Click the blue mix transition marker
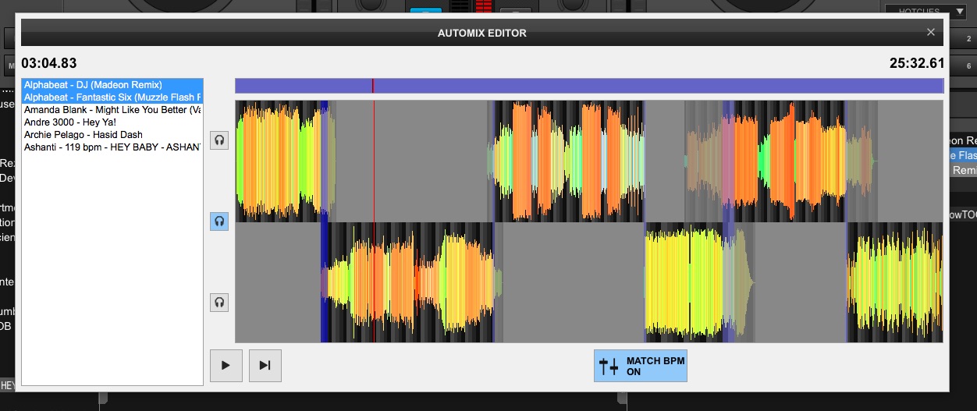977x411 pixels. coord(325,282)
